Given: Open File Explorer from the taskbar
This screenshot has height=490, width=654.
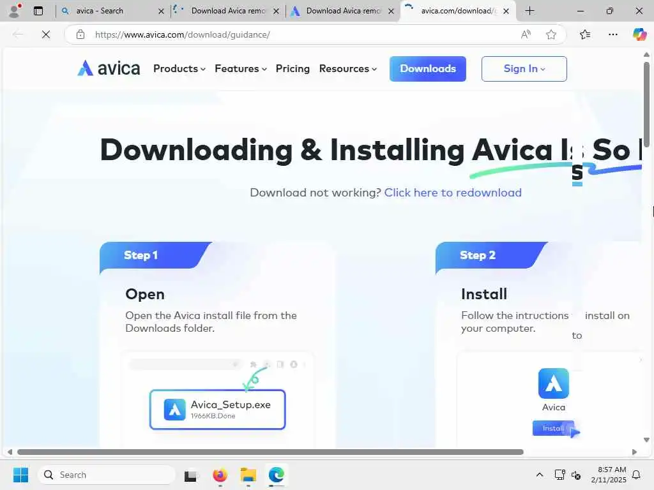Looking at the screenshot, I should pyautogui.click(x=248, y=475).
